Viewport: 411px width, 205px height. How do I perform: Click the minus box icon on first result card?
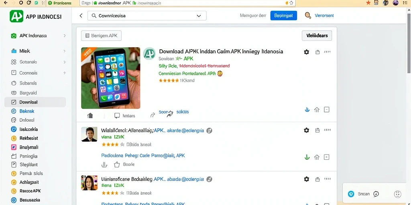(327, 110)
